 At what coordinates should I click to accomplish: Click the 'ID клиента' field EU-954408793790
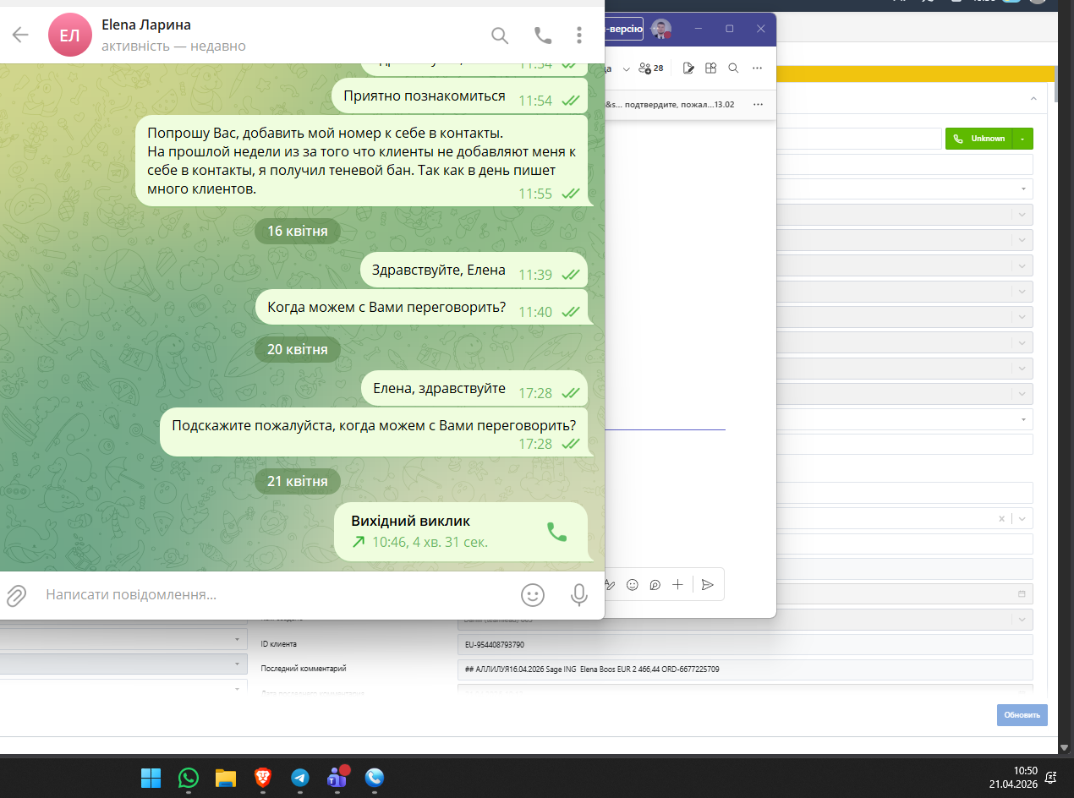[x=746, y=645]
